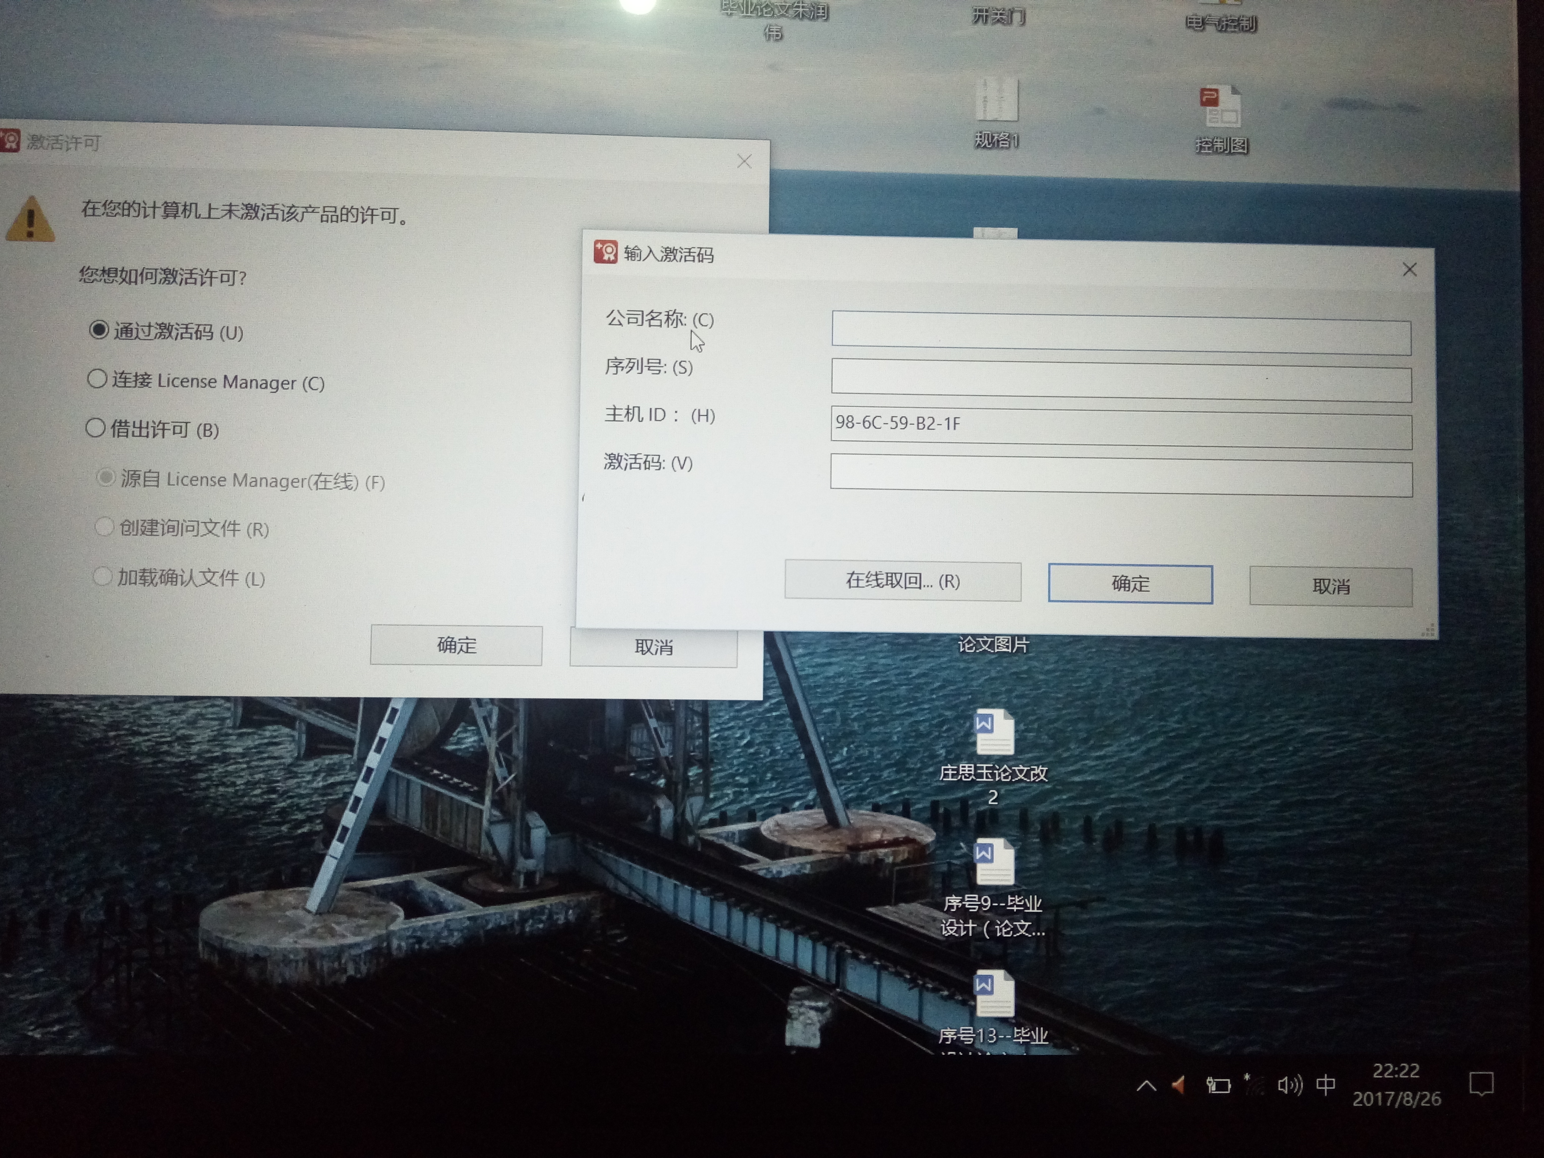Click the 在线取回... (R) button
Image resolution: width=1544 pixels, height=1158 pixels.
pyautogui.click(x=903, y=581)
